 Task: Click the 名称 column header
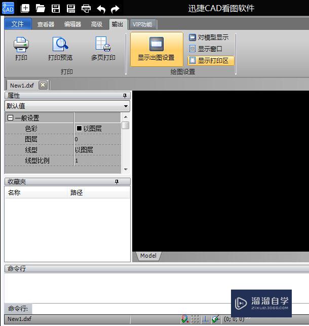36,192
